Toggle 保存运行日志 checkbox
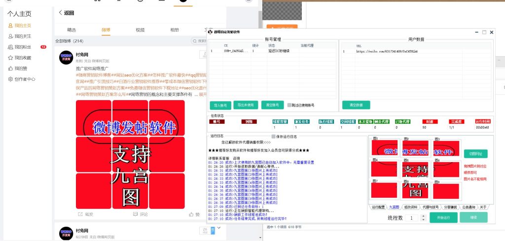The width and height of the screenshot is (505, 241). coord(273,137)
